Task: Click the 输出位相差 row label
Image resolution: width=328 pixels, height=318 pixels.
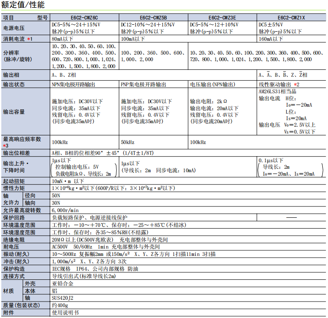Action: click(17, 153)
